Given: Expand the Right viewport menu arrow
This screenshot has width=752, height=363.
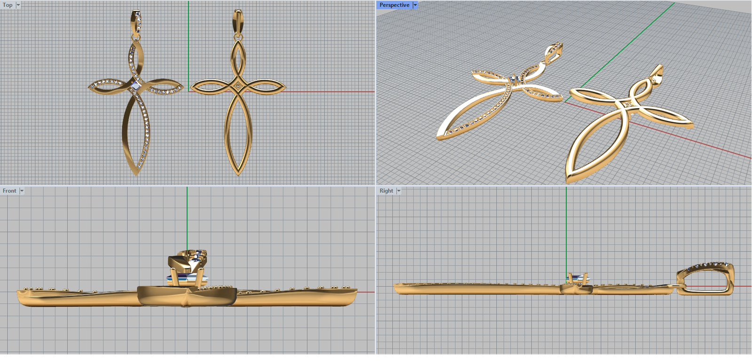Looking at the screenshot, I should (399, 191).
